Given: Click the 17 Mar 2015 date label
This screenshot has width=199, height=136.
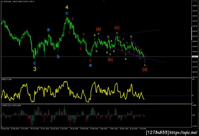Looking at the screenshot, I should tap(94, 129).
